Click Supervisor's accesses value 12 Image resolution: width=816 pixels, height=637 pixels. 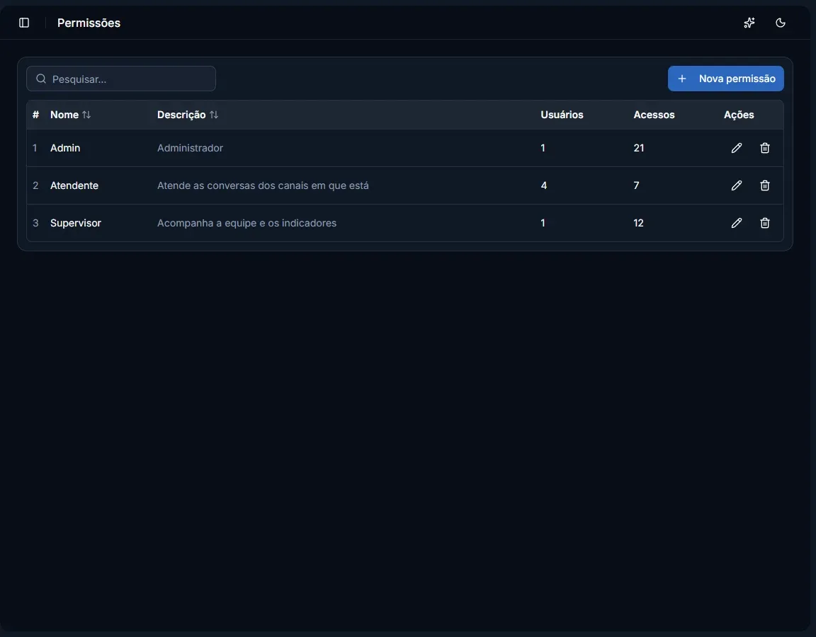click(x=638, y=223)
